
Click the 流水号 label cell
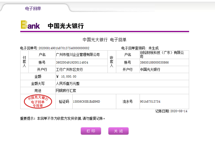point(128,101)
